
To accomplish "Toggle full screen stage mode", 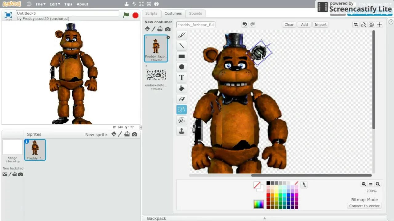I will [8, 15].
